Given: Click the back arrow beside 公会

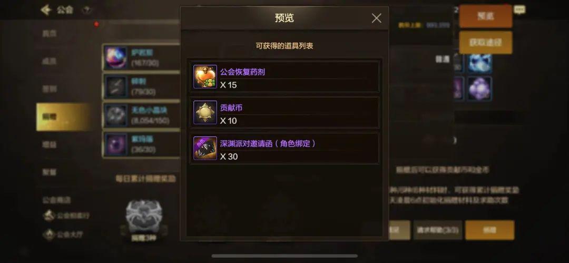Looking at the screenshot, I should click(46, 10).
